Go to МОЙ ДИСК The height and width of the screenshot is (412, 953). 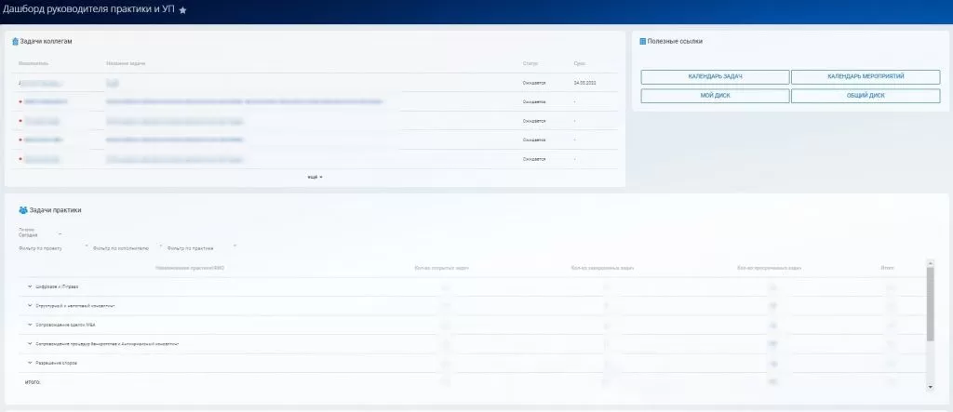pyautogui.click(x=715, y=96)
